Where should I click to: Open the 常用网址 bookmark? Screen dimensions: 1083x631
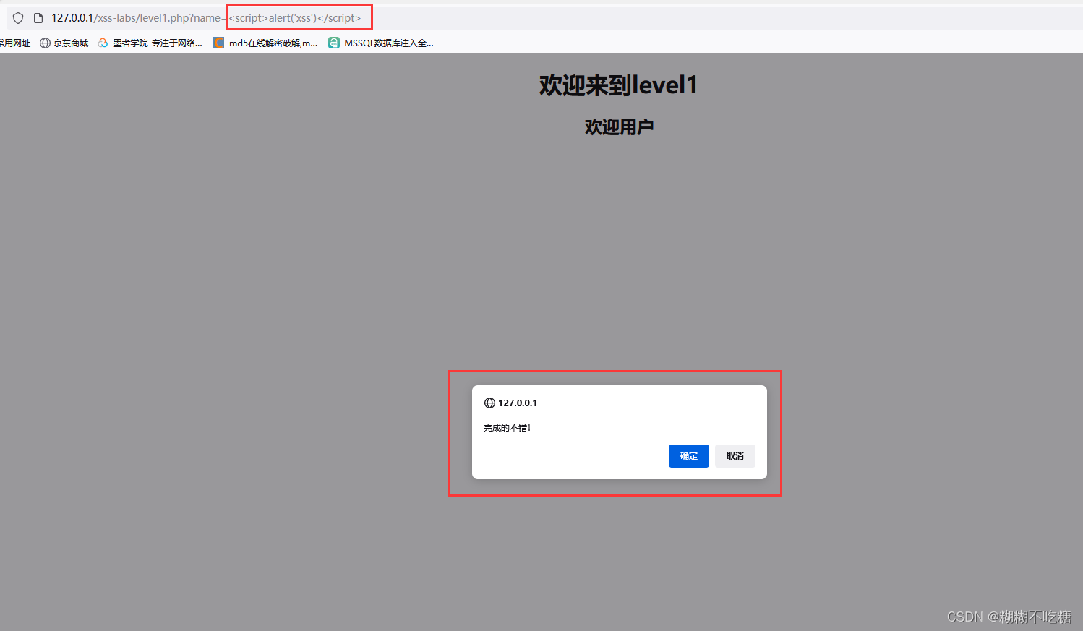point(15,43)
